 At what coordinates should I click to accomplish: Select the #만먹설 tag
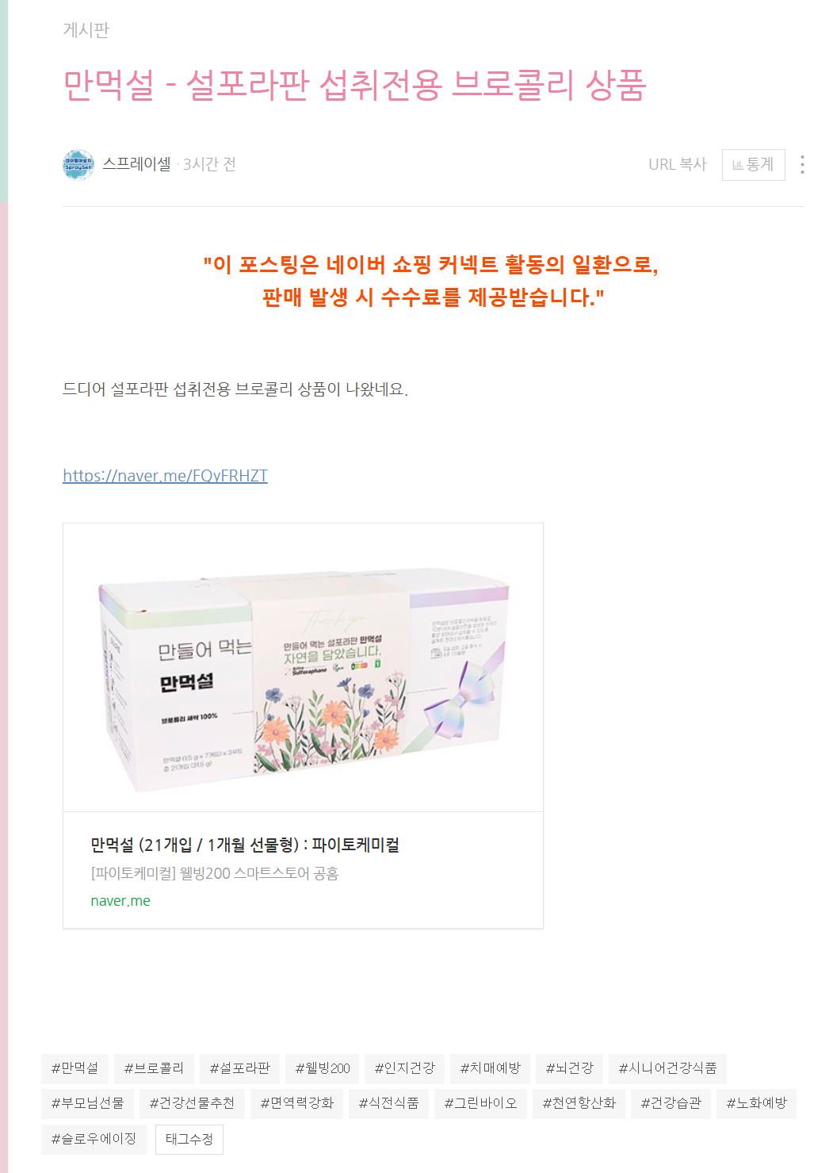point(75,1068)
